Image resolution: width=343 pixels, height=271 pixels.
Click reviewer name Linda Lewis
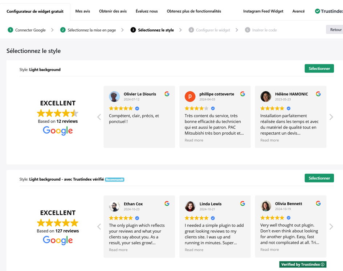[x=211, y=204]
